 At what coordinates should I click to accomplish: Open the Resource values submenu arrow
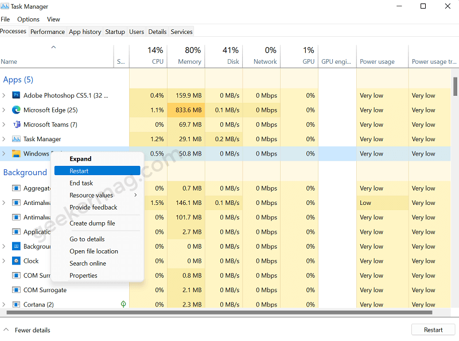point(135,195)
